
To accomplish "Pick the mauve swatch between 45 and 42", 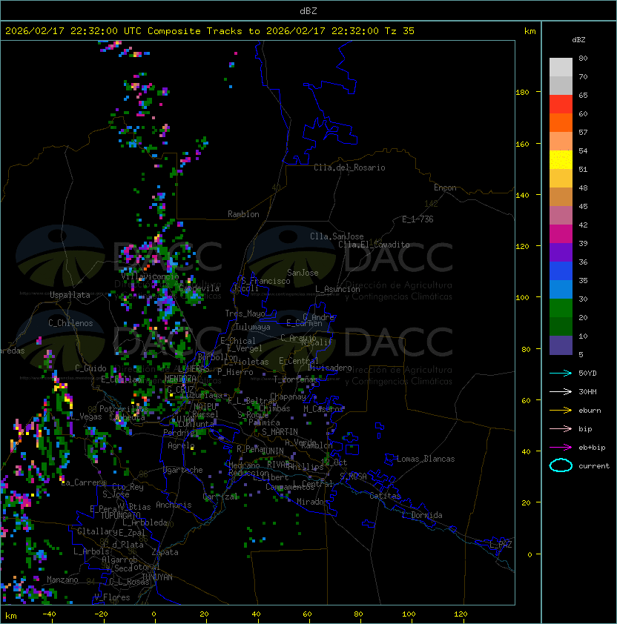I will click(x=561, y=216).
